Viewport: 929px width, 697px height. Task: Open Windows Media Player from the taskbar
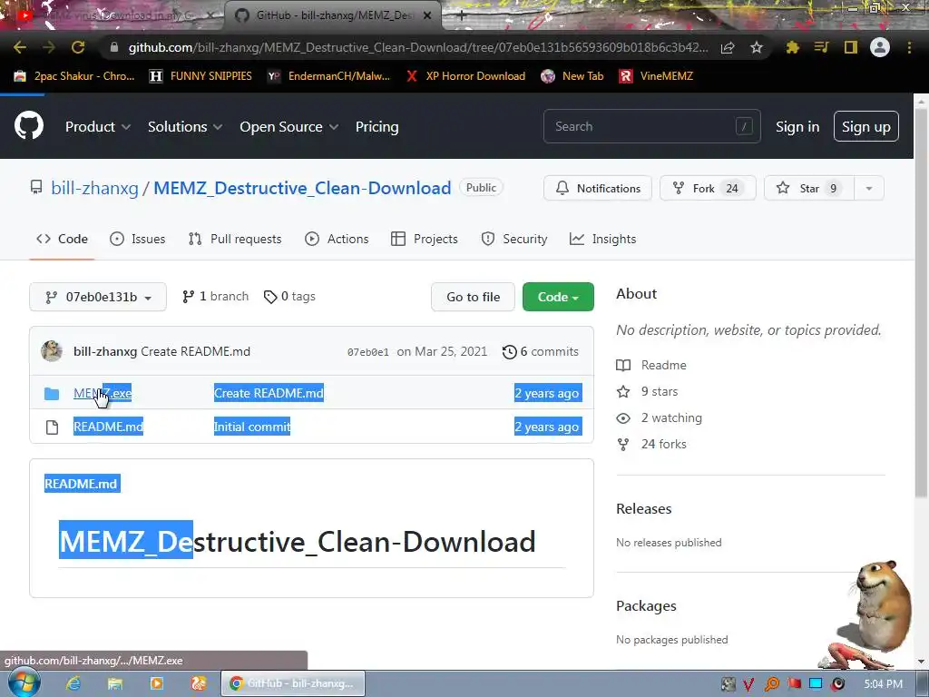[x=156, y=683]
